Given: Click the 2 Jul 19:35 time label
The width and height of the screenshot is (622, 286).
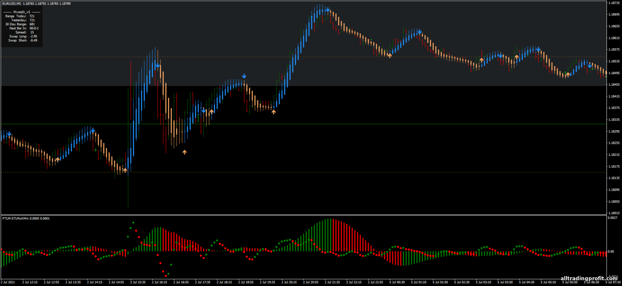Looking at the screenshot, I should pos(267,282).
